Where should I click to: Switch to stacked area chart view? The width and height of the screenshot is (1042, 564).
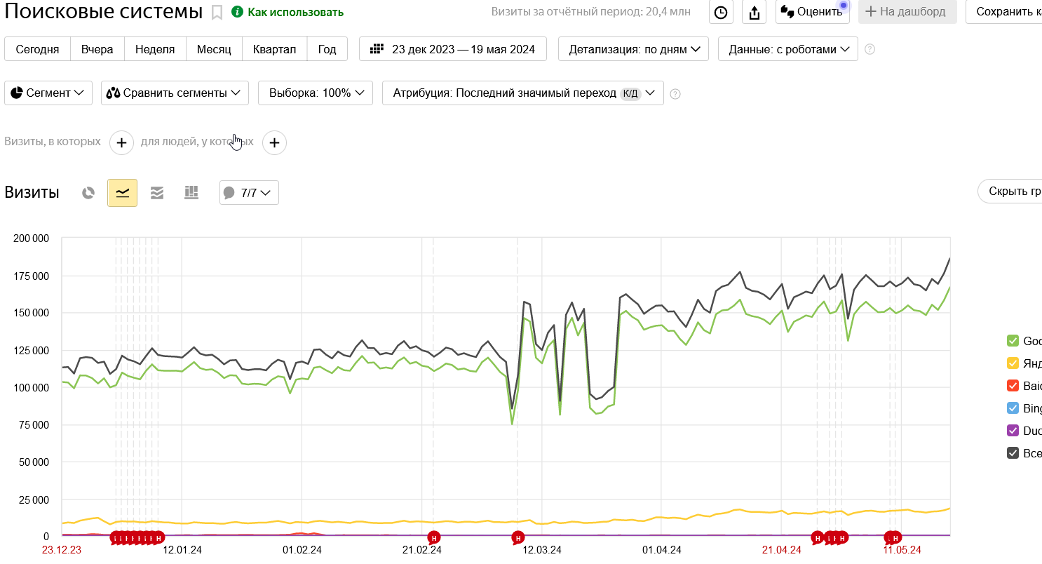pyautogui.click(x=157, y=193)
